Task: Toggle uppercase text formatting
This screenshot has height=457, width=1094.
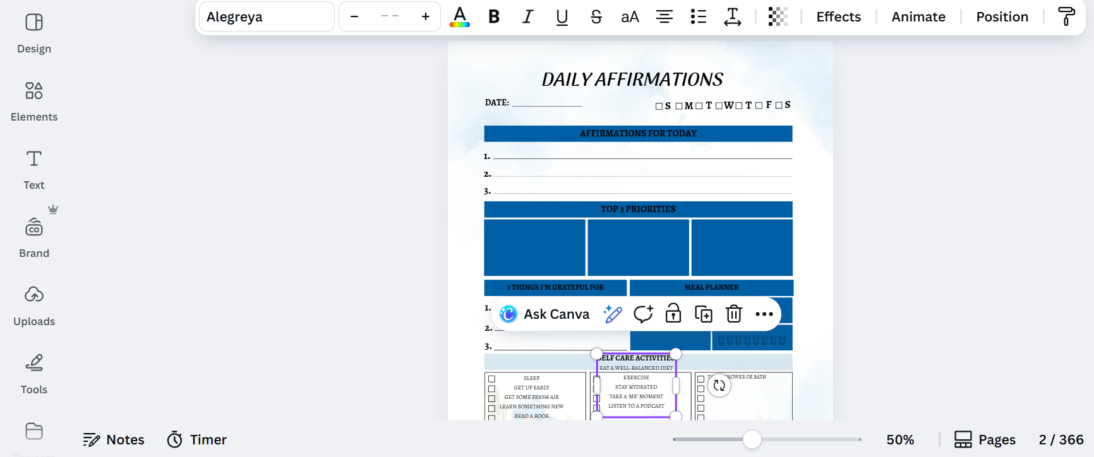Action: coord(630,17)
